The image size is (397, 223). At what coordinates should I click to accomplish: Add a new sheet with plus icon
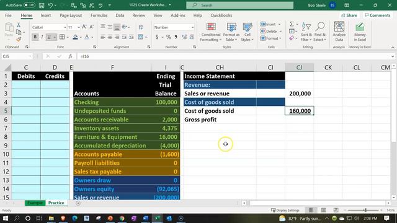78,203
